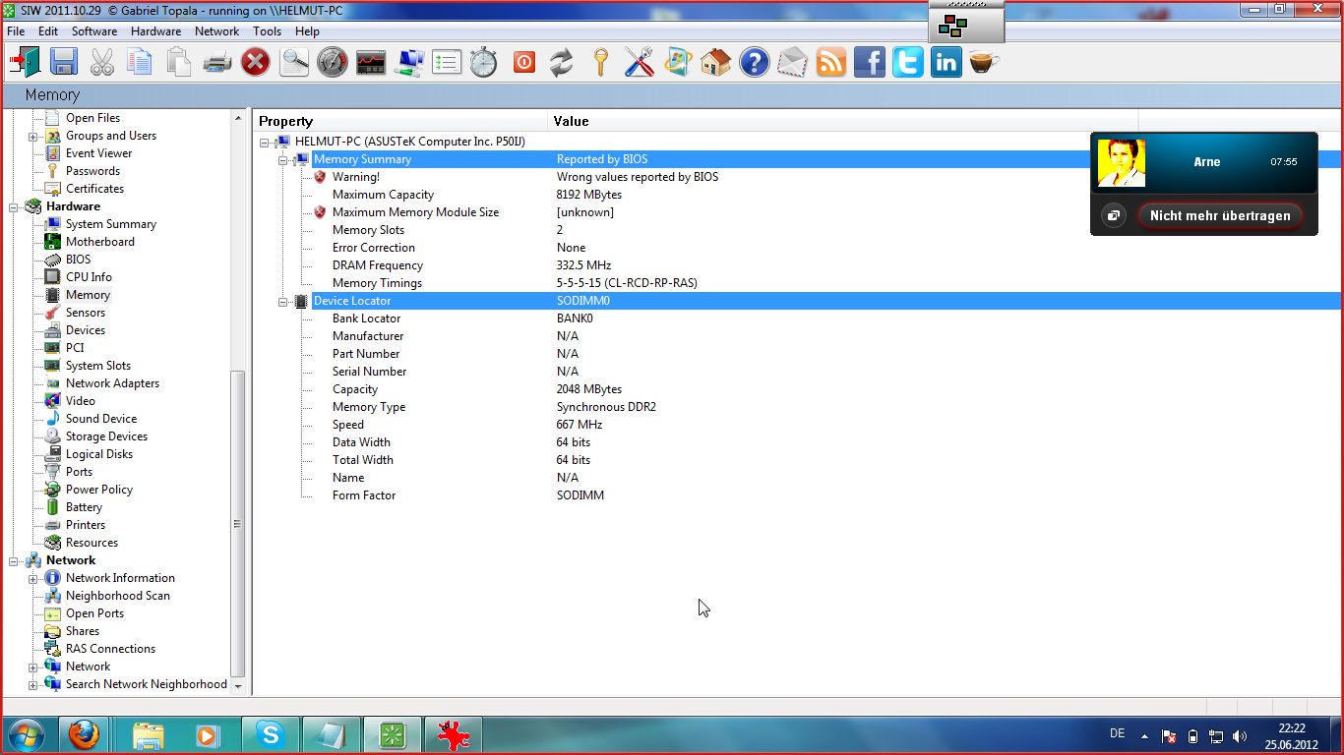Click the LinkedIn toolbar icon
The height and width of the screenshot is (755, 1344).
click(x=947, y=63)
